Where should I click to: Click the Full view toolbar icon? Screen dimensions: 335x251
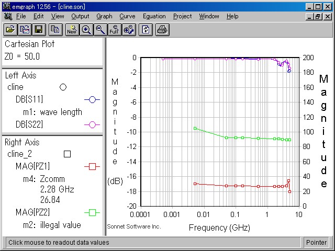point(115,30)
